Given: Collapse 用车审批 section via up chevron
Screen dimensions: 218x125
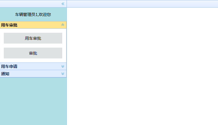Looking at the screenshot, I should 63,25.
